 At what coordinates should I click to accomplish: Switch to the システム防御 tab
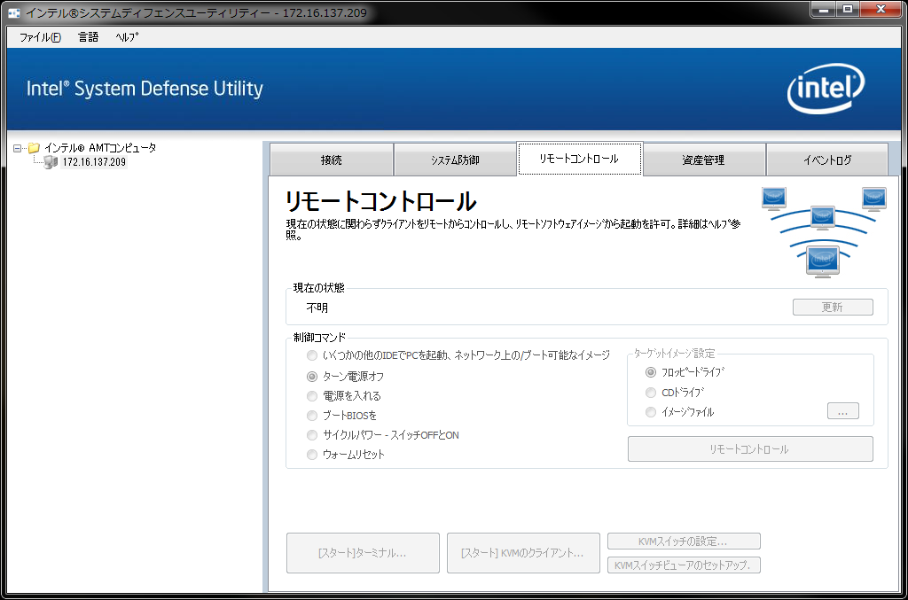coord(455,160)
